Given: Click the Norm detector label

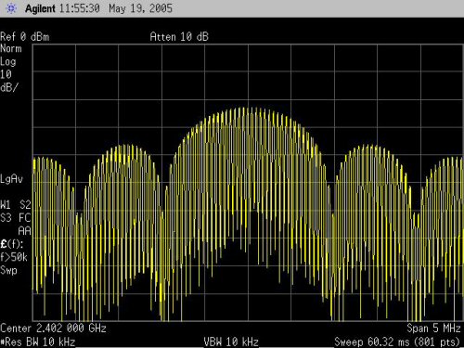Looking at the screenshot, I should point(11,48).
